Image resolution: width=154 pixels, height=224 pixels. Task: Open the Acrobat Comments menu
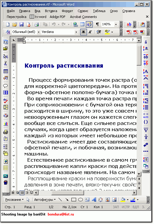[83, 17]
